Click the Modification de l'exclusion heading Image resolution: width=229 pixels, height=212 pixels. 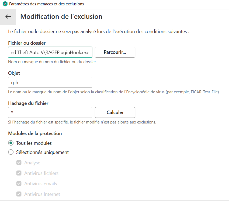(61, 17)
